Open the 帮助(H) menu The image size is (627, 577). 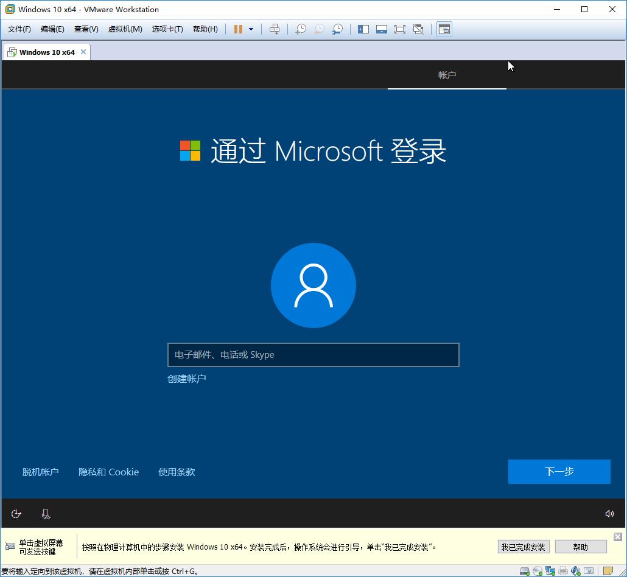coord(205,29)
